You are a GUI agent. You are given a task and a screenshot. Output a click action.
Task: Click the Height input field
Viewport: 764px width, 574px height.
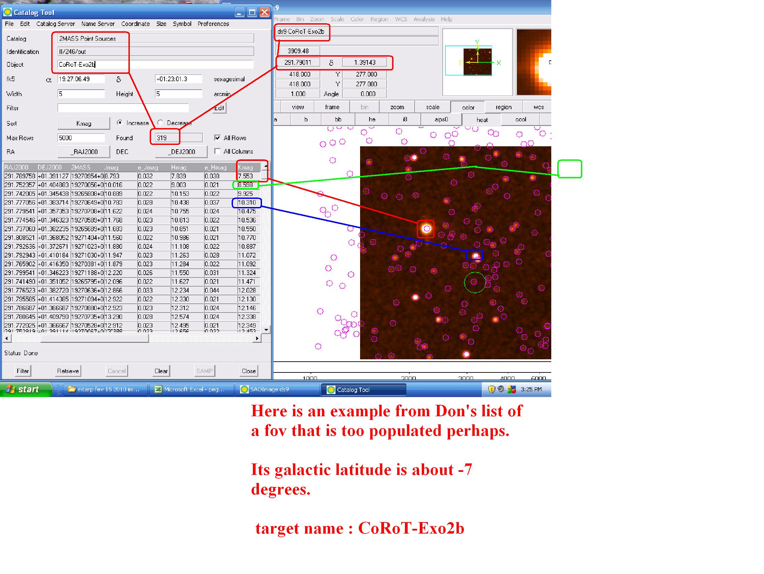pos(179,94)
